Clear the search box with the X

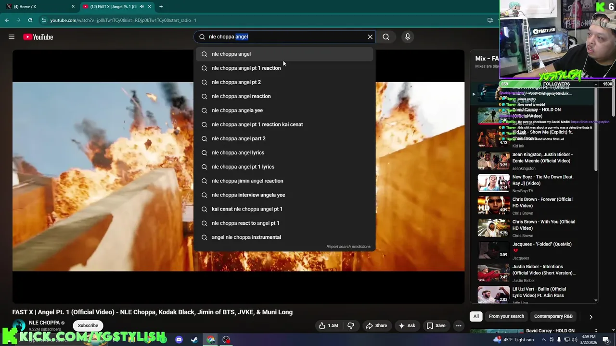370,37
